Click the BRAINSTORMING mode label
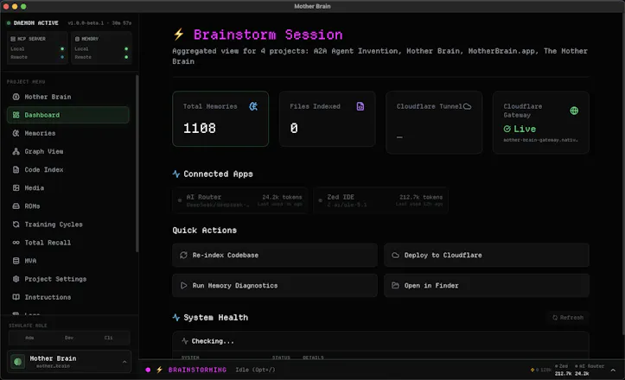The image size is (625, 380). tap(197, 370)
